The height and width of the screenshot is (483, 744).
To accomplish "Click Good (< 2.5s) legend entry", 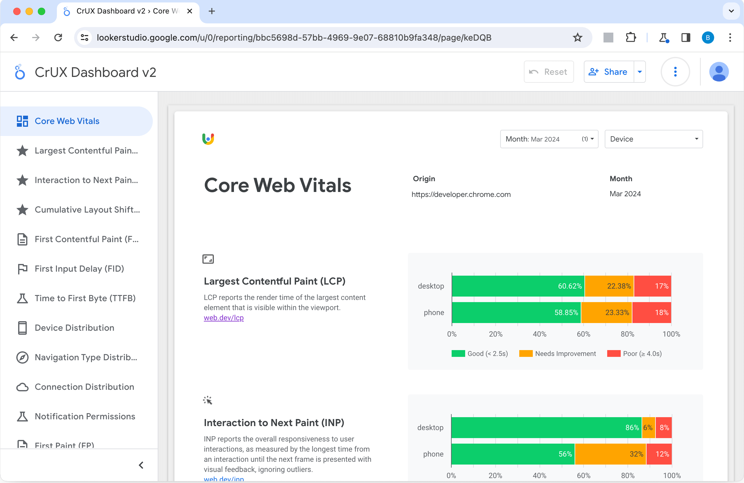I will 480,353.
